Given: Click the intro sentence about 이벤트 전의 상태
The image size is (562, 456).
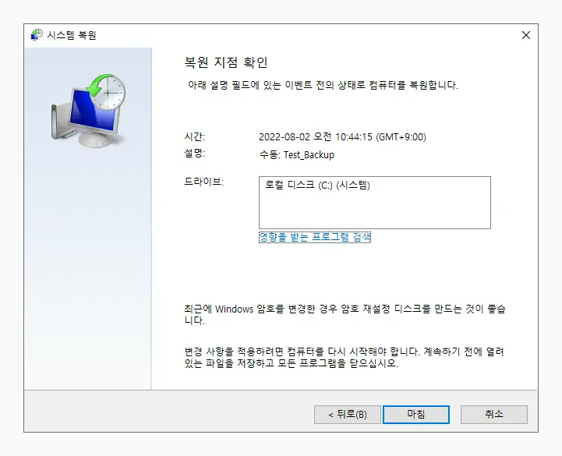Looking at the screenshot, I should coord(323,85).
